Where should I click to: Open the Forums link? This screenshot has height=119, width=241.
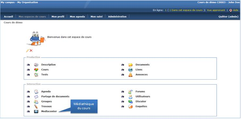tap(140, 91)
